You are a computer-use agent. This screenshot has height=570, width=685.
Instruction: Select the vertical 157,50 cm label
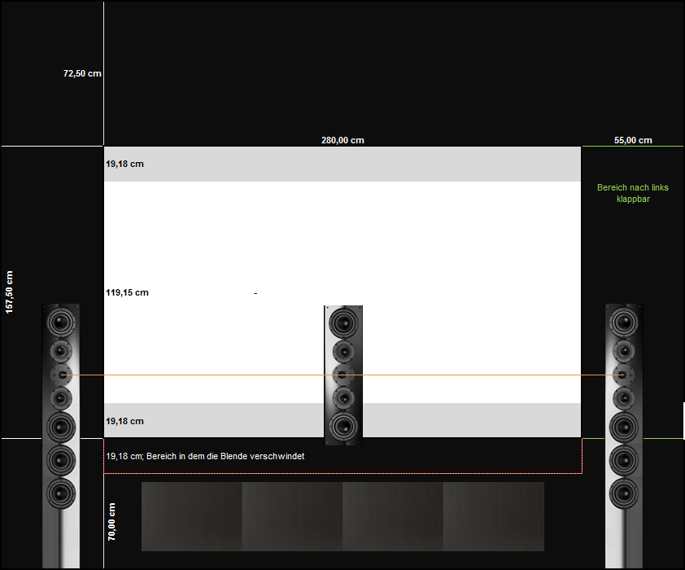(11, 292)
